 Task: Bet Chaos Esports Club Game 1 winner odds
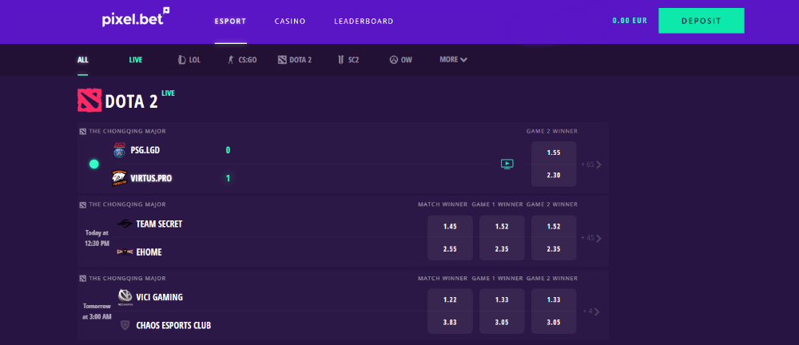[502, 323]
